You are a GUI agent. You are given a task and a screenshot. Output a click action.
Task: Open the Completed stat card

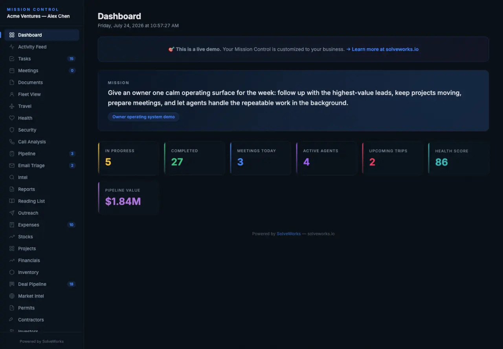click(195, 158)
